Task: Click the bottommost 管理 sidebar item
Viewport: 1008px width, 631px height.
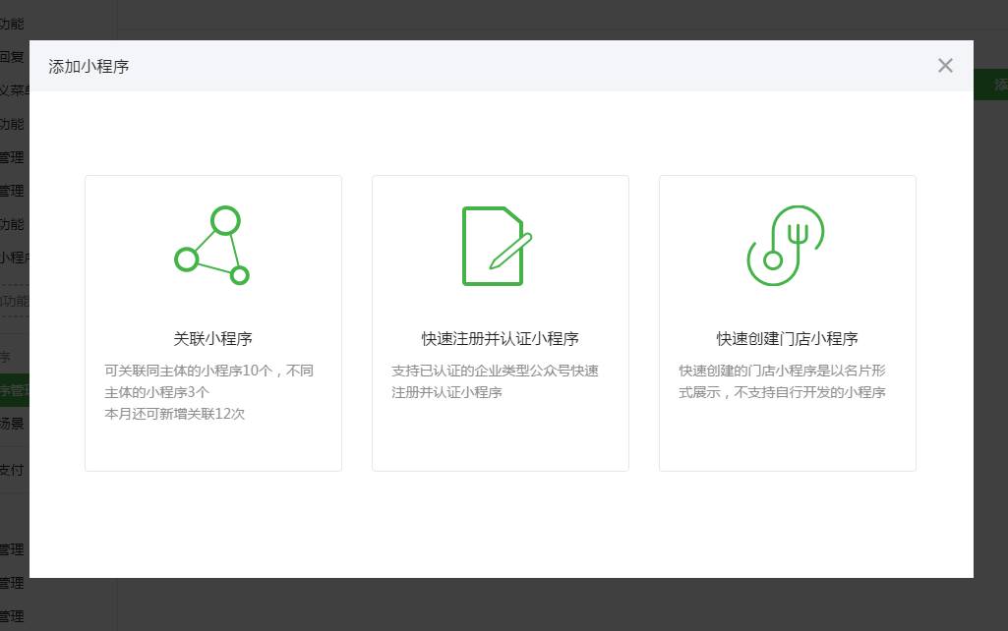Action: click(13, 616)
